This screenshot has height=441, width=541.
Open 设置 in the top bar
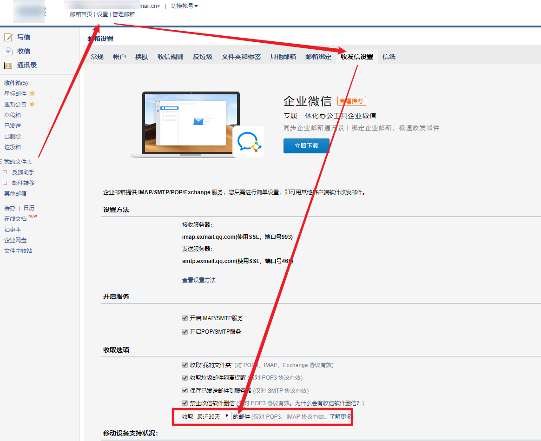(x=102, y=14)
